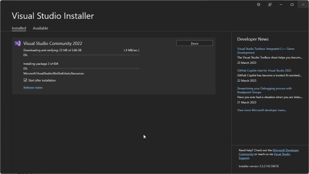Pause the Visual Studio installation

tap(195, 43)
